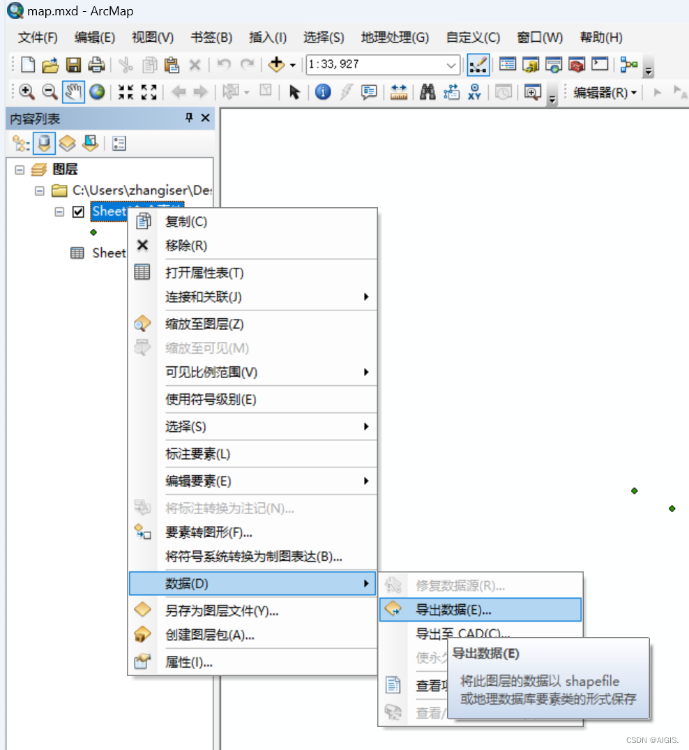
Task: Collapse the 图层 data frame node
Action: coord(20,170)
